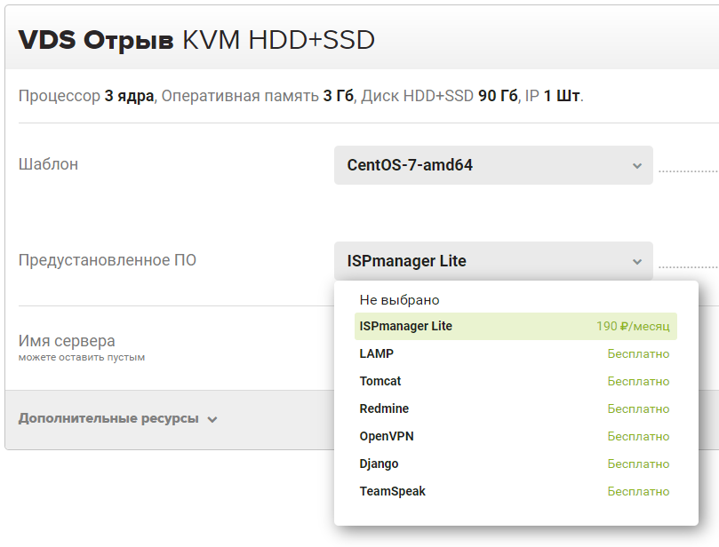Choose Redmine from preinstalled software list

click(515, 408)
